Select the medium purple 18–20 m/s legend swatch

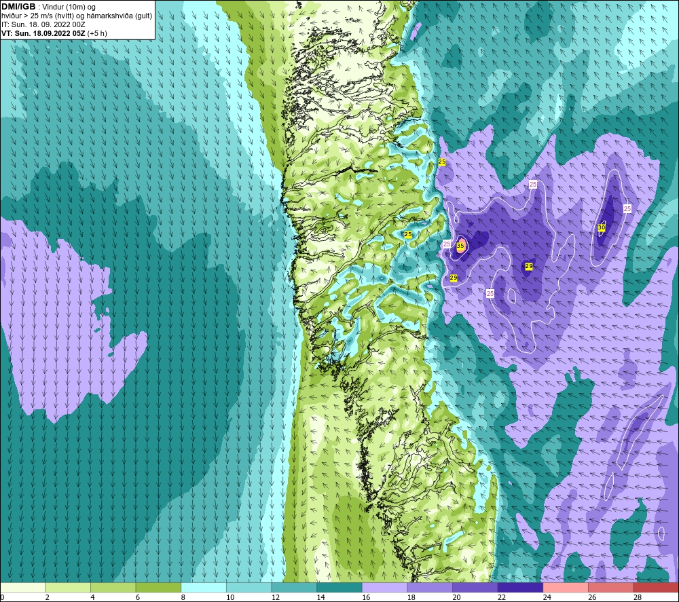pyautogui.click(x=430, y=587)
